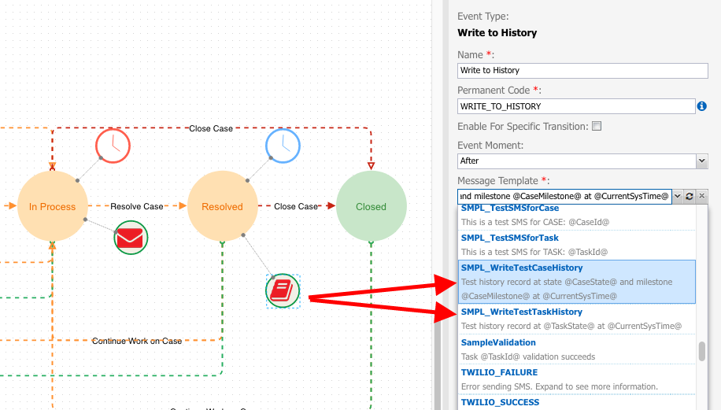Viewport: 721px width, 410px height.
Task: Click the top Close Case transition label
Action: [x=211, y=129]
